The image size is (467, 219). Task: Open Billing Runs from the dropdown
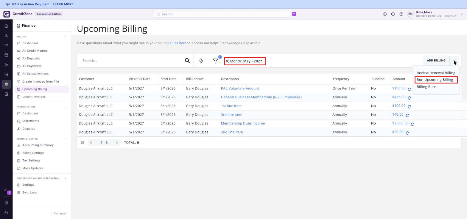pyautogui.click(x=426, y=87)
